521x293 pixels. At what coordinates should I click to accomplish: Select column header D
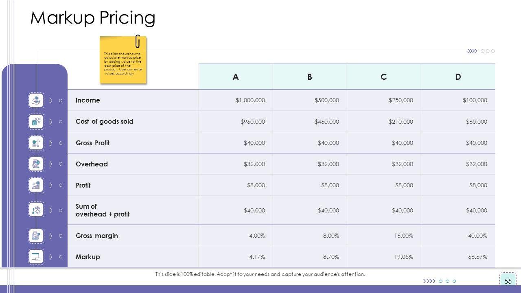pos(458,77)
